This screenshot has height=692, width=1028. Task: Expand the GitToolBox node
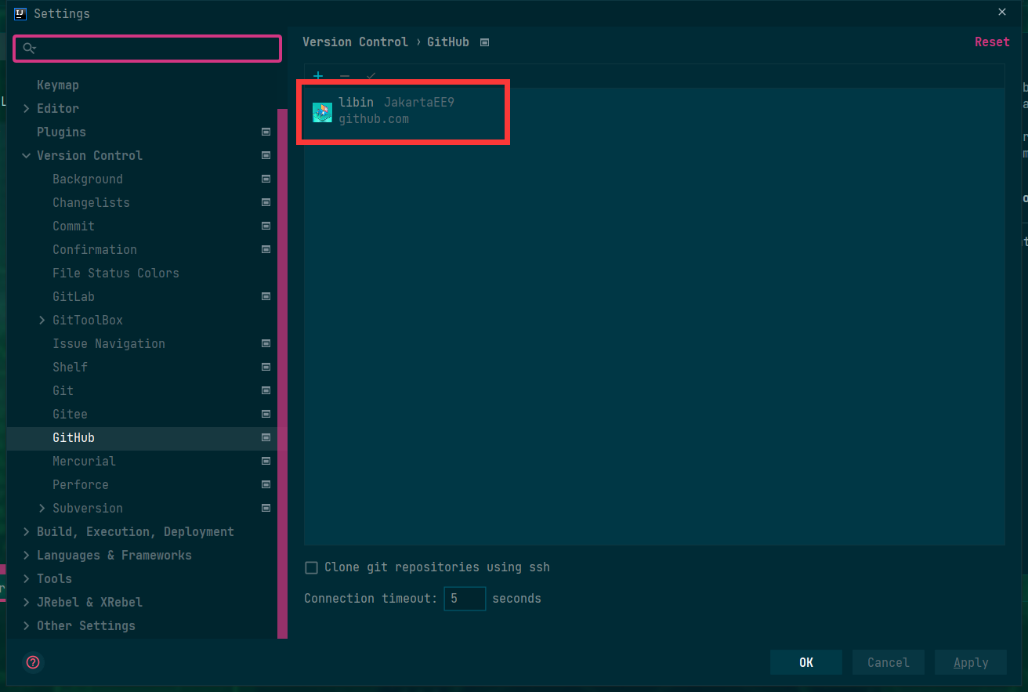[42, 320]
